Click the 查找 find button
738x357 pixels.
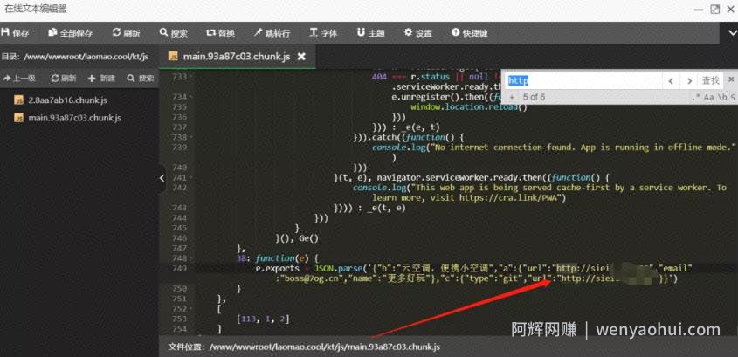point(710,80)
